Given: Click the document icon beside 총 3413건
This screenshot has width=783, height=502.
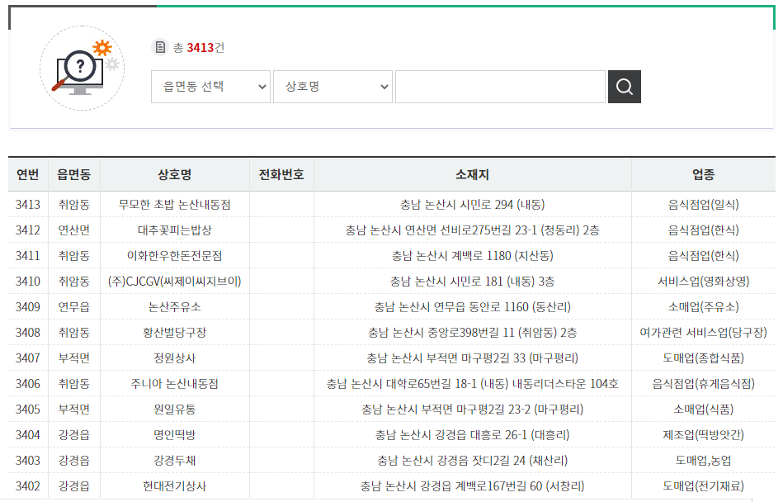Looking at the screenshot, I should (160, 47).
